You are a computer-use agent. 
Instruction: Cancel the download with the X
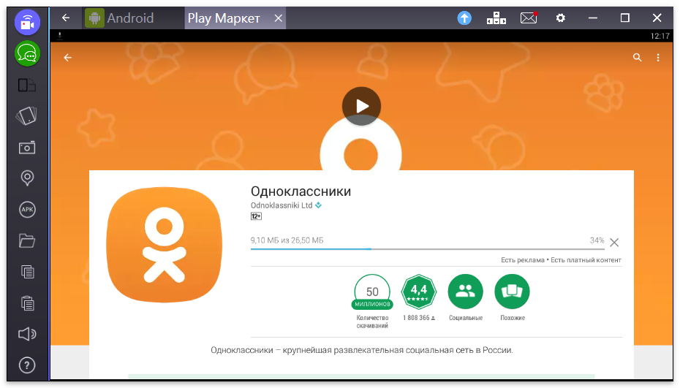pyautogui.click(x=614, y=243)
